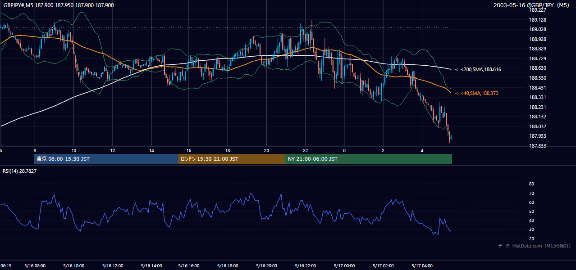
Task: Click the price axis label 188.729
Action: (538, 58)
